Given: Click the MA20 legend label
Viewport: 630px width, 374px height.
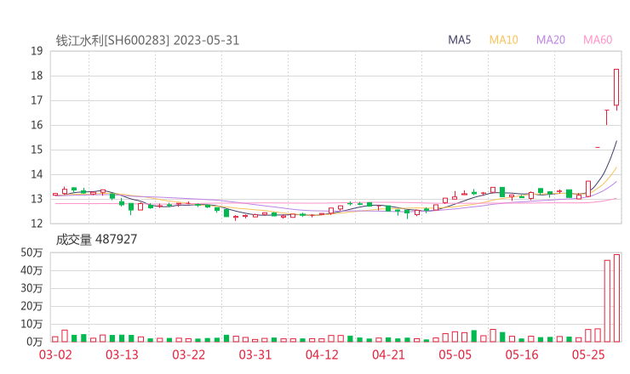Looking at the screenshot, I should point(551,40).
